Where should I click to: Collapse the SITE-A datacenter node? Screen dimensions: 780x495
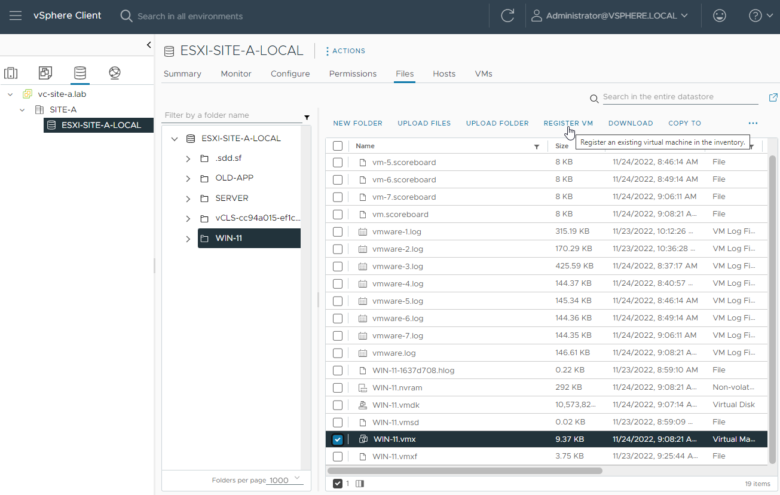(x=22, y=110)
